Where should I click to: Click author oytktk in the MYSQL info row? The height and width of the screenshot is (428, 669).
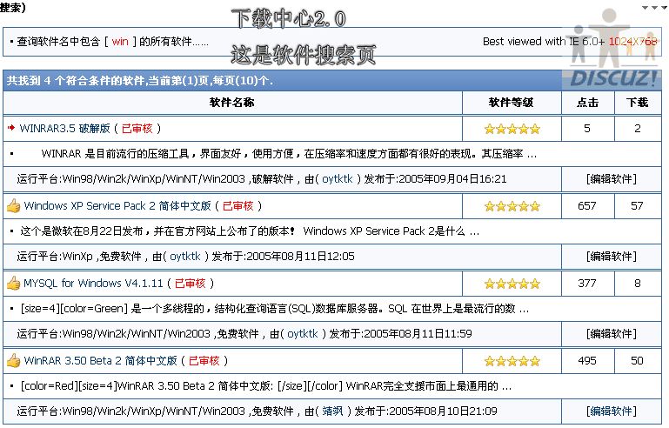tap(303, 334)
